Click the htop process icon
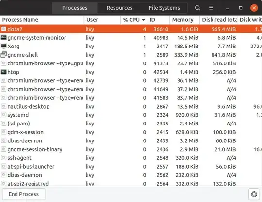This screenshot has height=202, width=262. (4, 72)
